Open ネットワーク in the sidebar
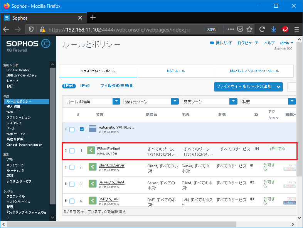Viewport: 303px width, 228px height. coord(15,165)
